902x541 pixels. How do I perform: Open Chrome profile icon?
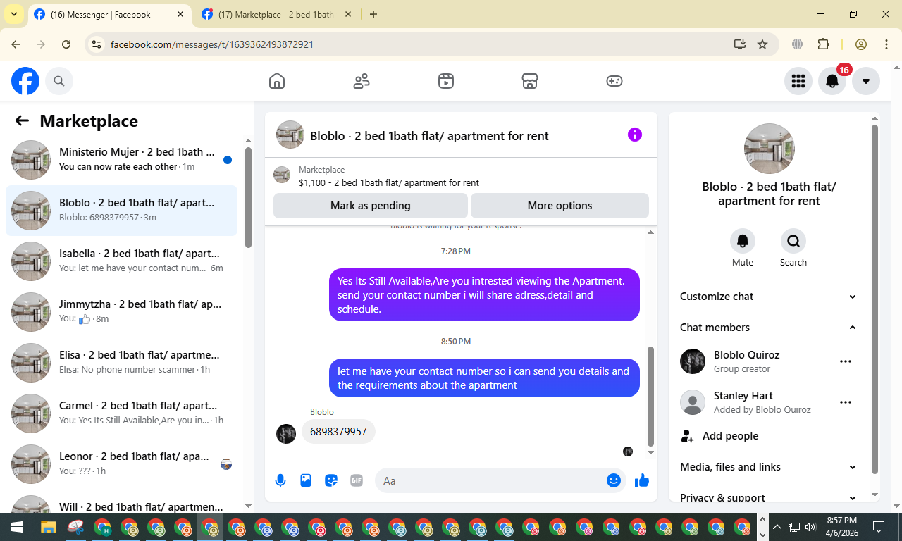861,44
